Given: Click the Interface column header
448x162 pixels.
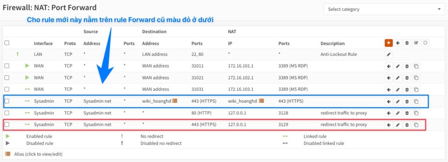Looking at the screenshot, I should click(x=43, y=44).
